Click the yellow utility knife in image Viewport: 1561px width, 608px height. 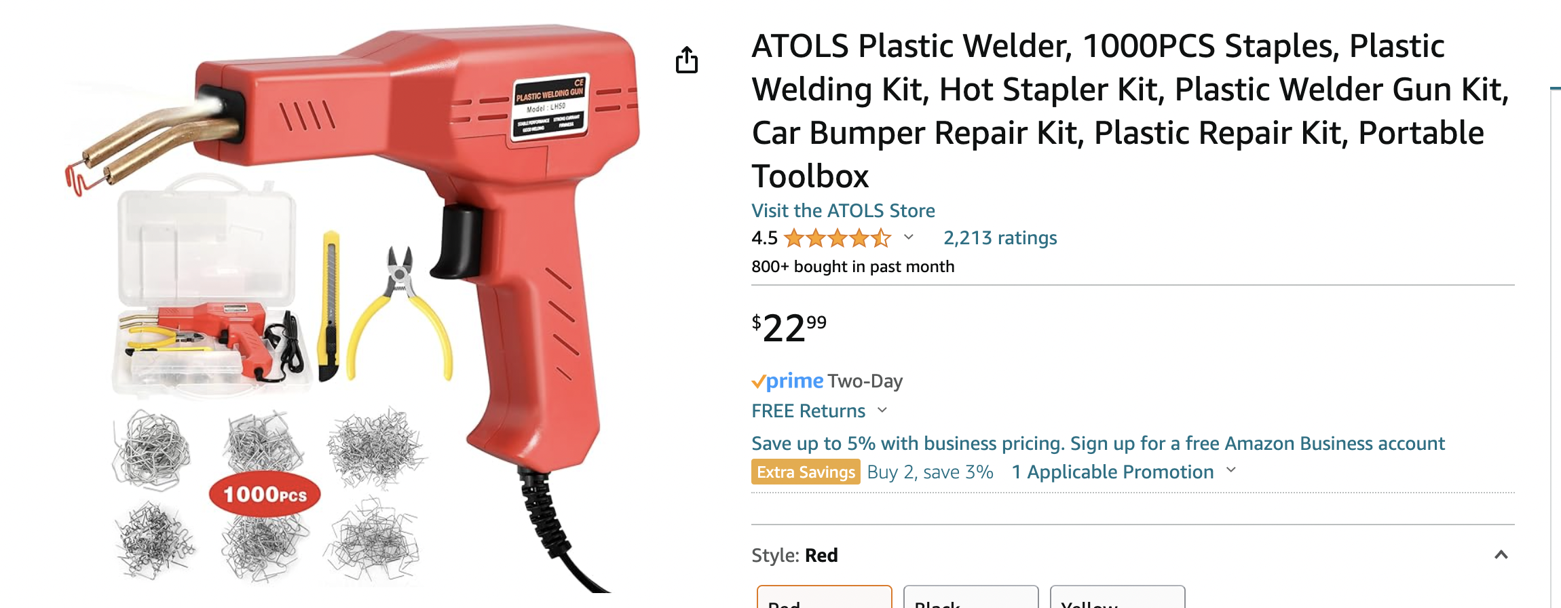tap(329, 305)
